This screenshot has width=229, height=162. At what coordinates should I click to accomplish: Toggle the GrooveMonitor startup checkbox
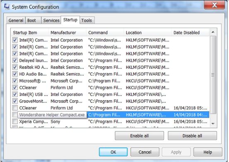click(15, 101)
